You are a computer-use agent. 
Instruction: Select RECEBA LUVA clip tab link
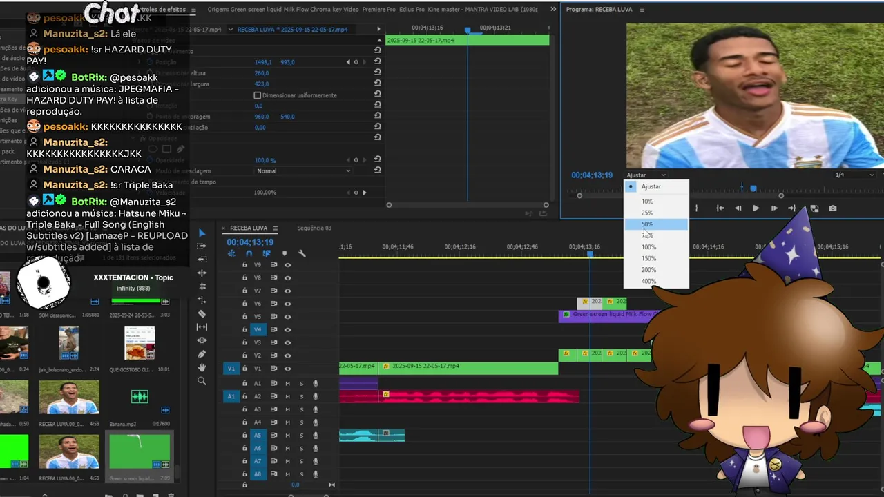(x=292, y=30)
